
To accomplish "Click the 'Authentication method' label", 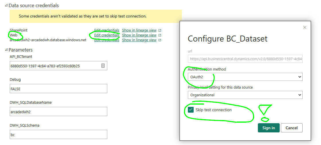I will [207, 69].
